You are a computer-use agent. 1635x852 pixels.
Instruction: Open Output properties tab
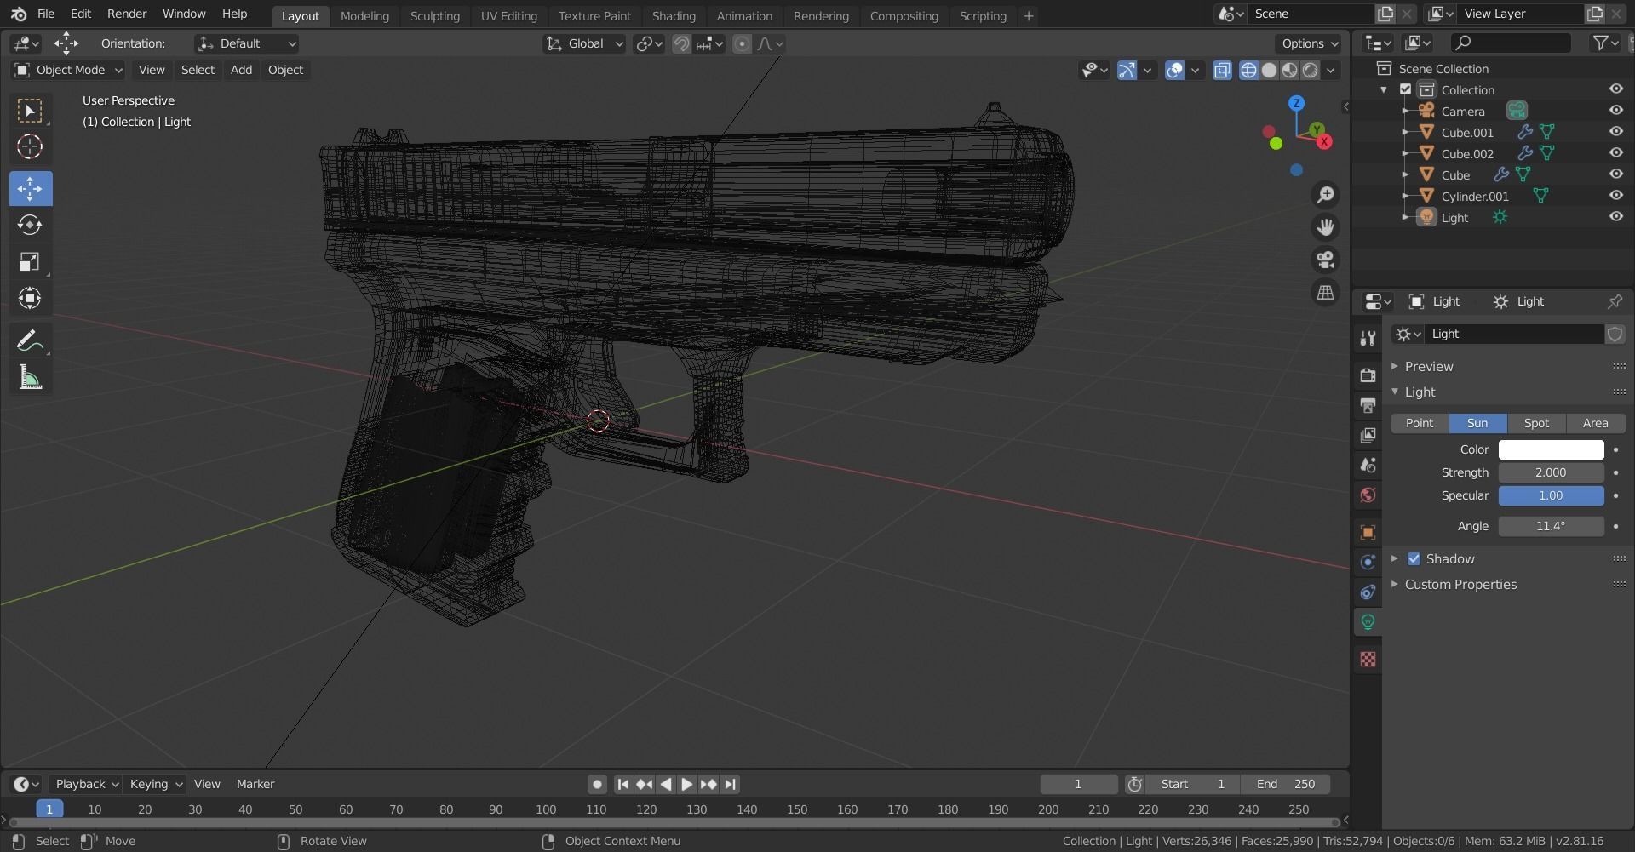(x=1368, y=405)
